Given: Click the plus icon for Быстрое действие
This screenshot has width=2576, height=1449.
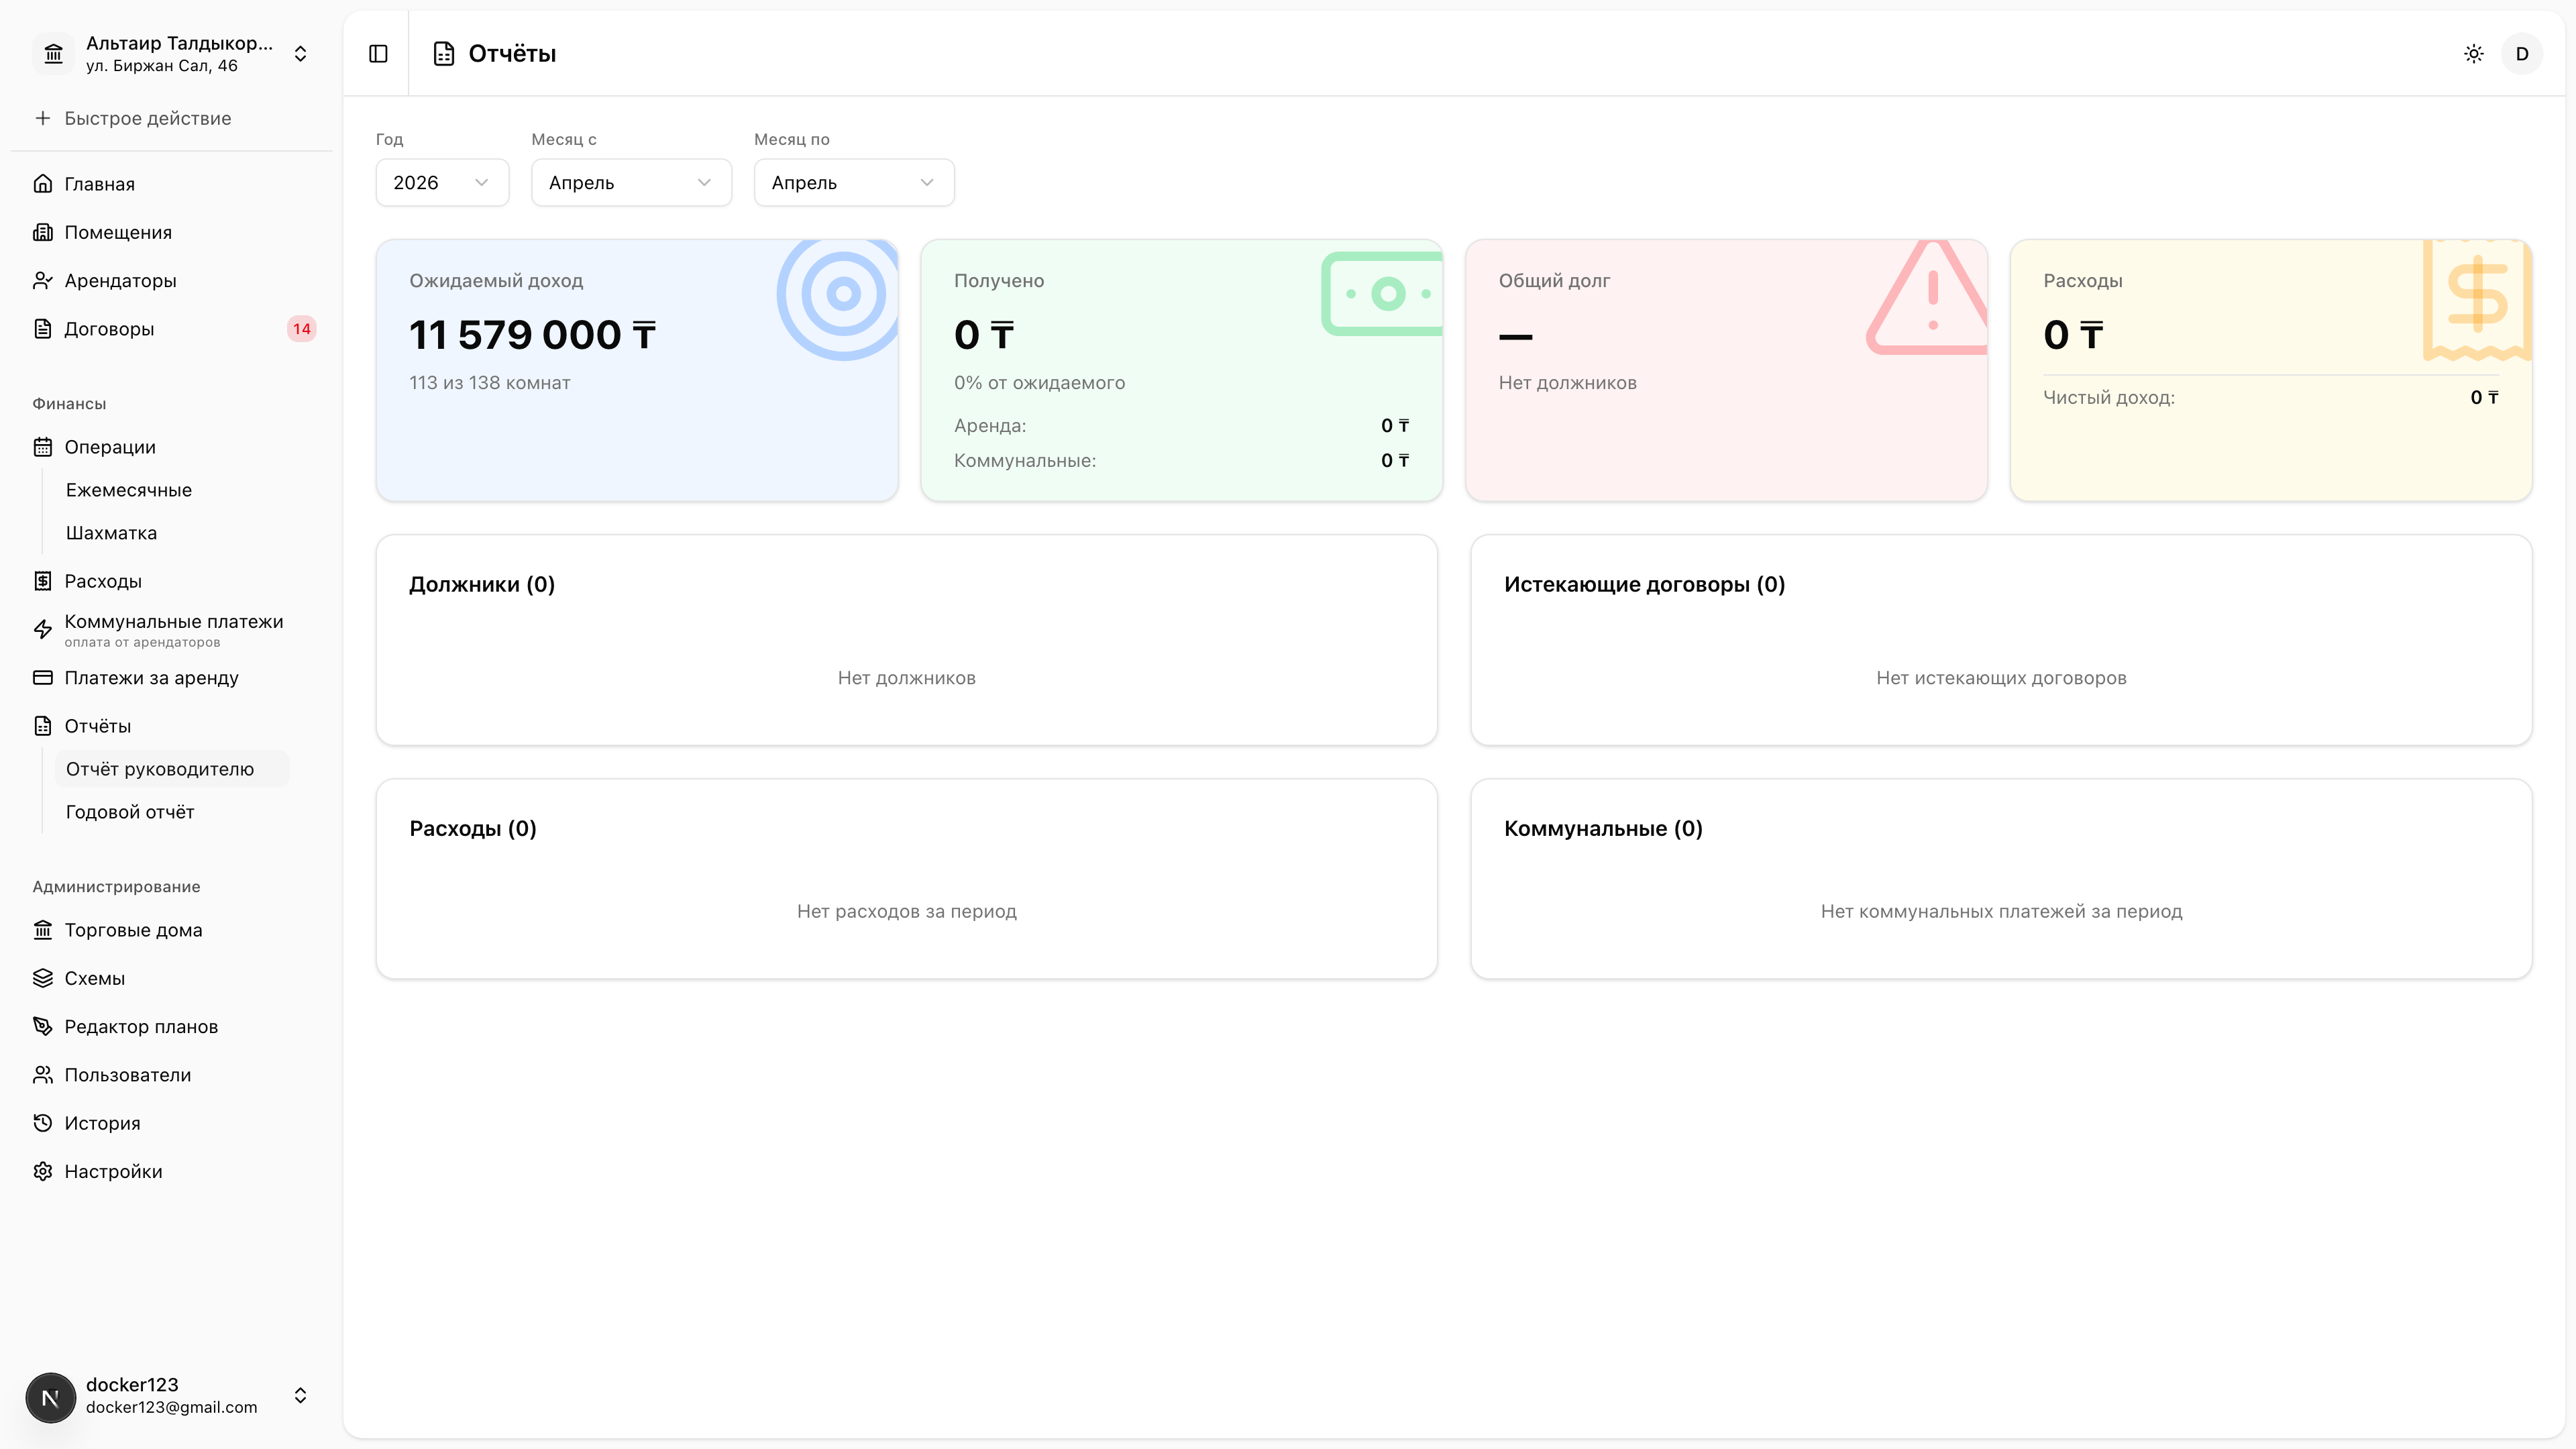Looking at the screenshot, I should [43, 118].
